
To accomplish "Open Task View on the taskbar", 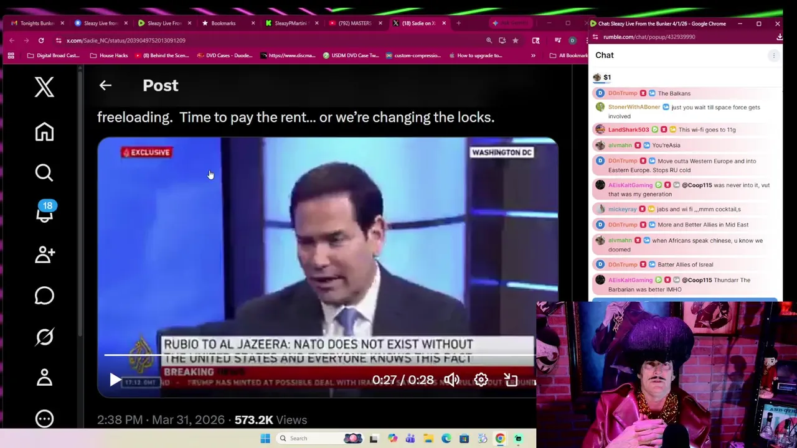I will (x=374, y=438).
